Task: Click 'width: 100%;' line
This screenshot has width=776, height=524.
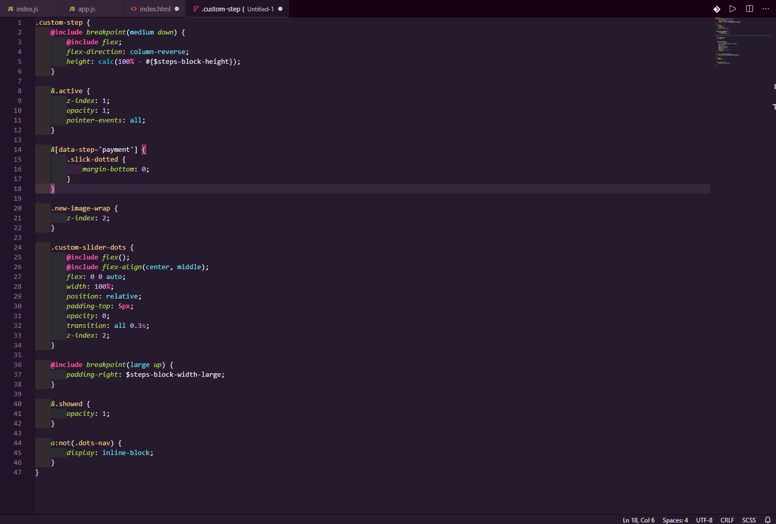Action: click(90, 286)
